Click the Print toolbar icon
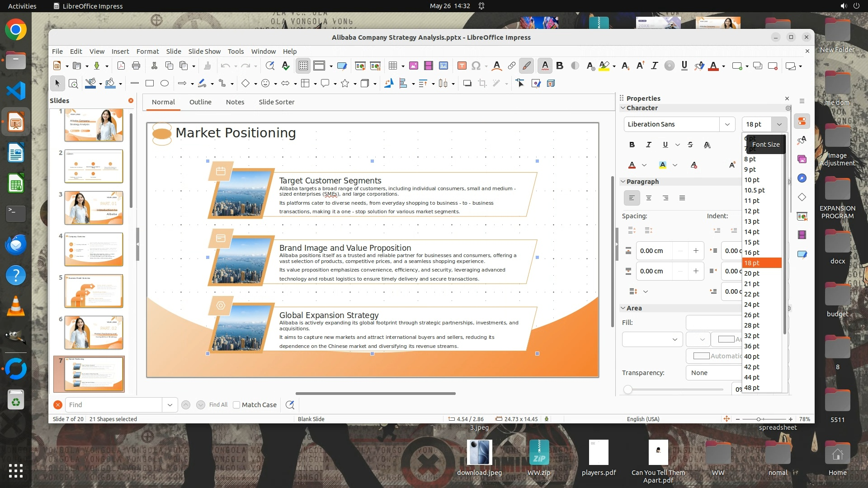Image resolution: width=868 pixels, height=488 pixels. tap(136, 66)
